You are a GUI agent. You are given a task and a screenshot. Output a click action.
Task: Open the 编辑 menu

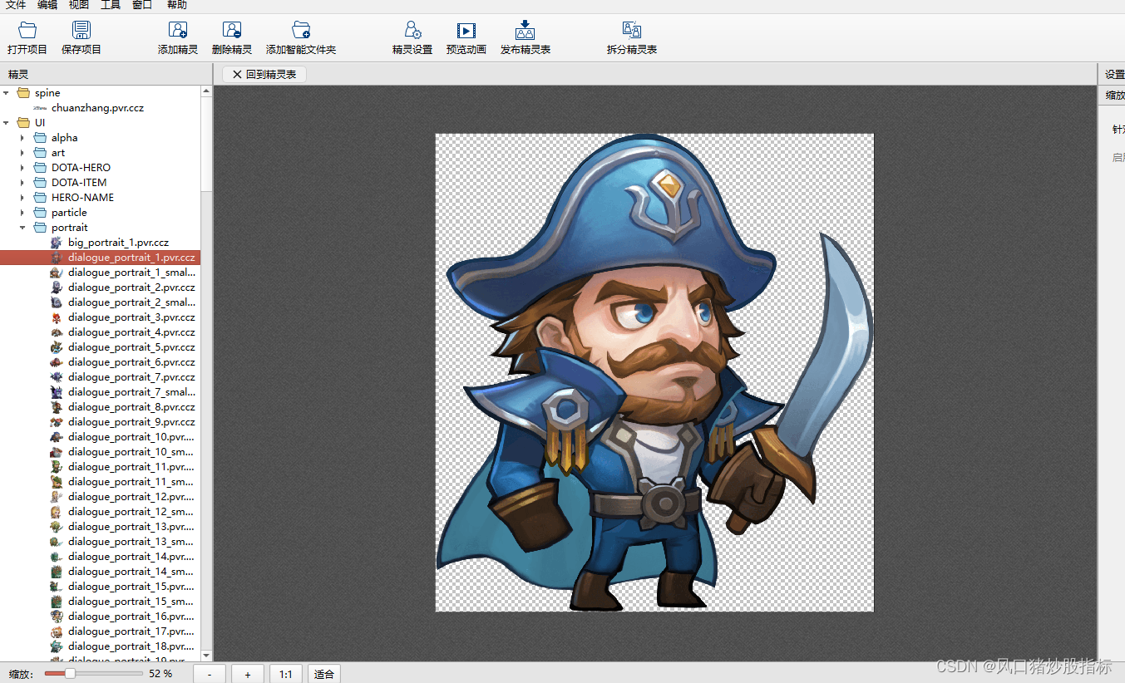click(x=47, y=5)
